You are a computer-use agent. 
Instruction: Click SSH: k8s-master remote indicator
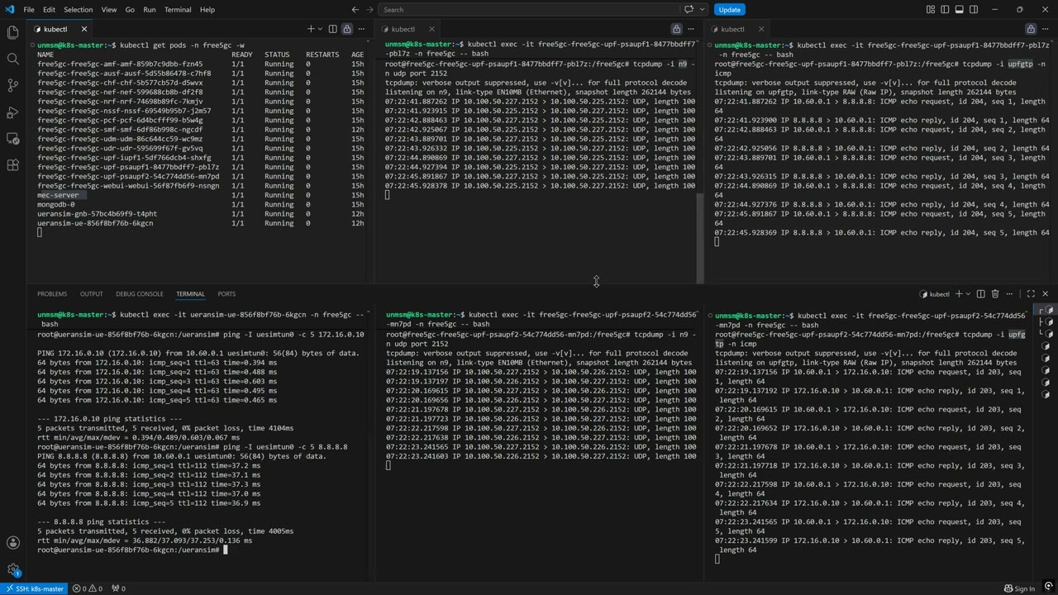[x=36, y=588]
